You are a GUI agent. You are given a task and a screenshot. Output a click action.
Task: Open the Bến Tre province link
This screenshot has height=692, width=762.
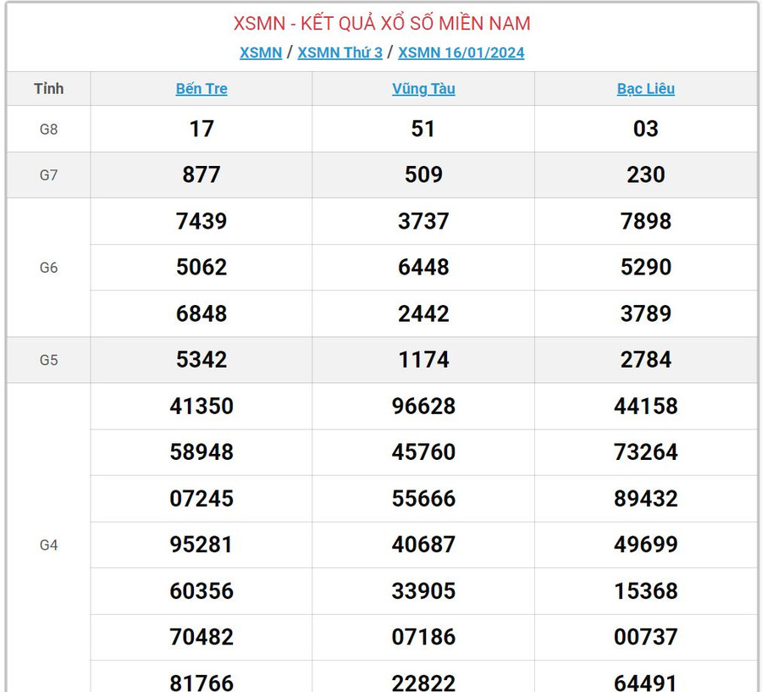pos(202,89)
